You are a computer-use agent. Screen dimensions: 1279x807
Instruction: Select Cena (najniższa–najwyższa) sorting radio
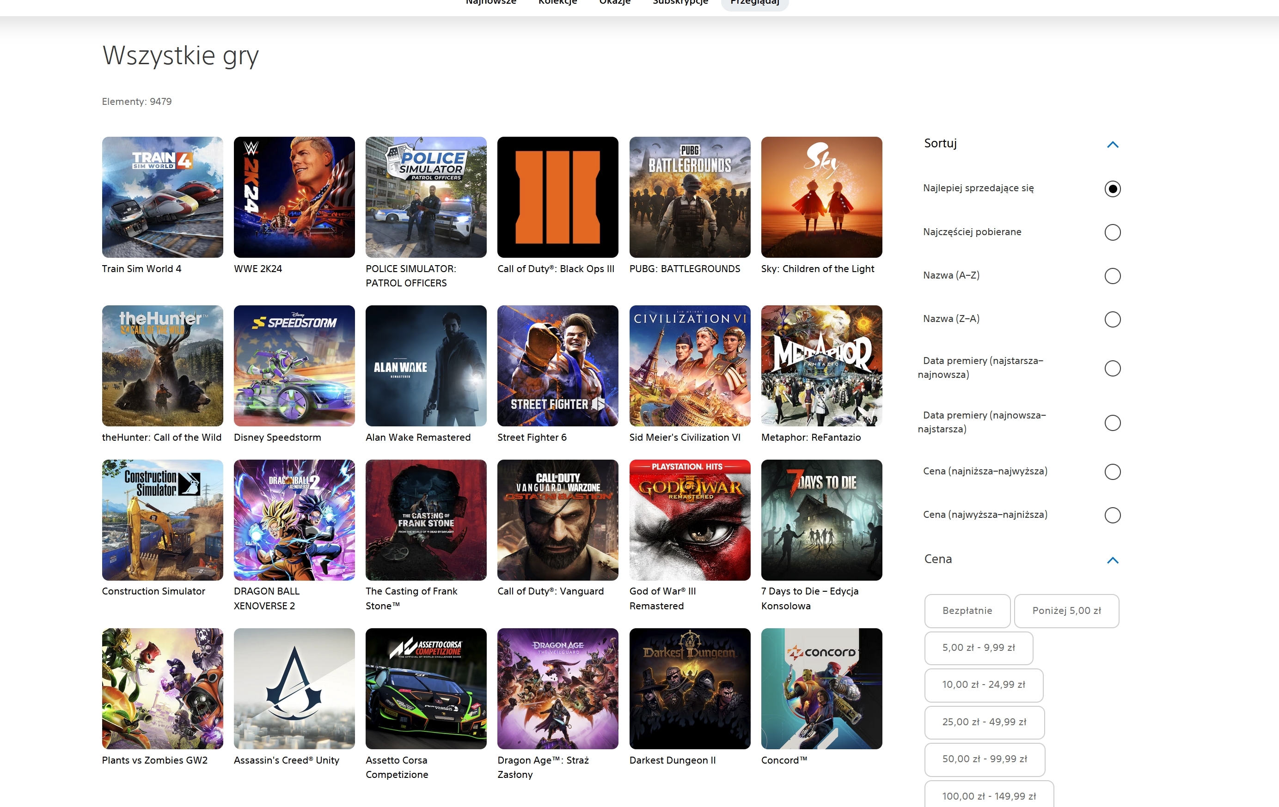coord(1112,472)
